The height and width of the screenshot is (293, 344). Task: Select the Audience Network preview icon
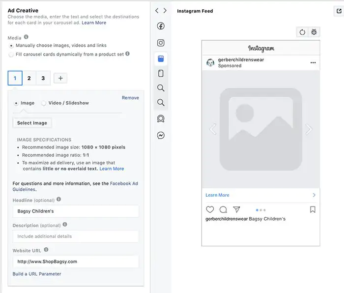161,119
